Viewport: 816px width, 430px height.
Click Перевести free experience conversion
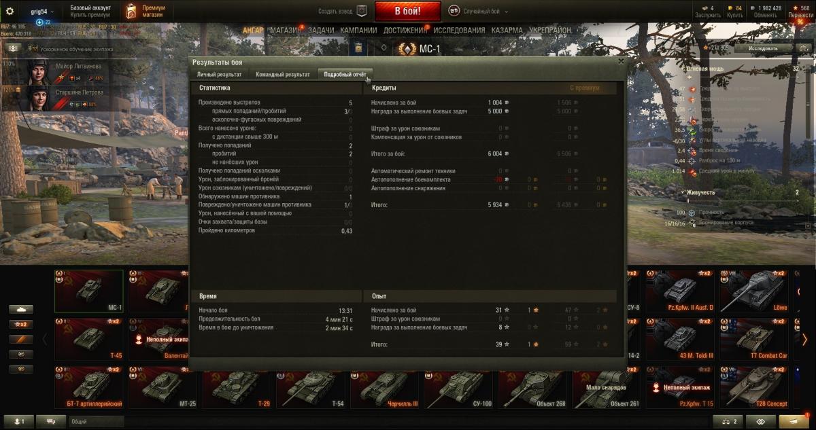[800, 12]
